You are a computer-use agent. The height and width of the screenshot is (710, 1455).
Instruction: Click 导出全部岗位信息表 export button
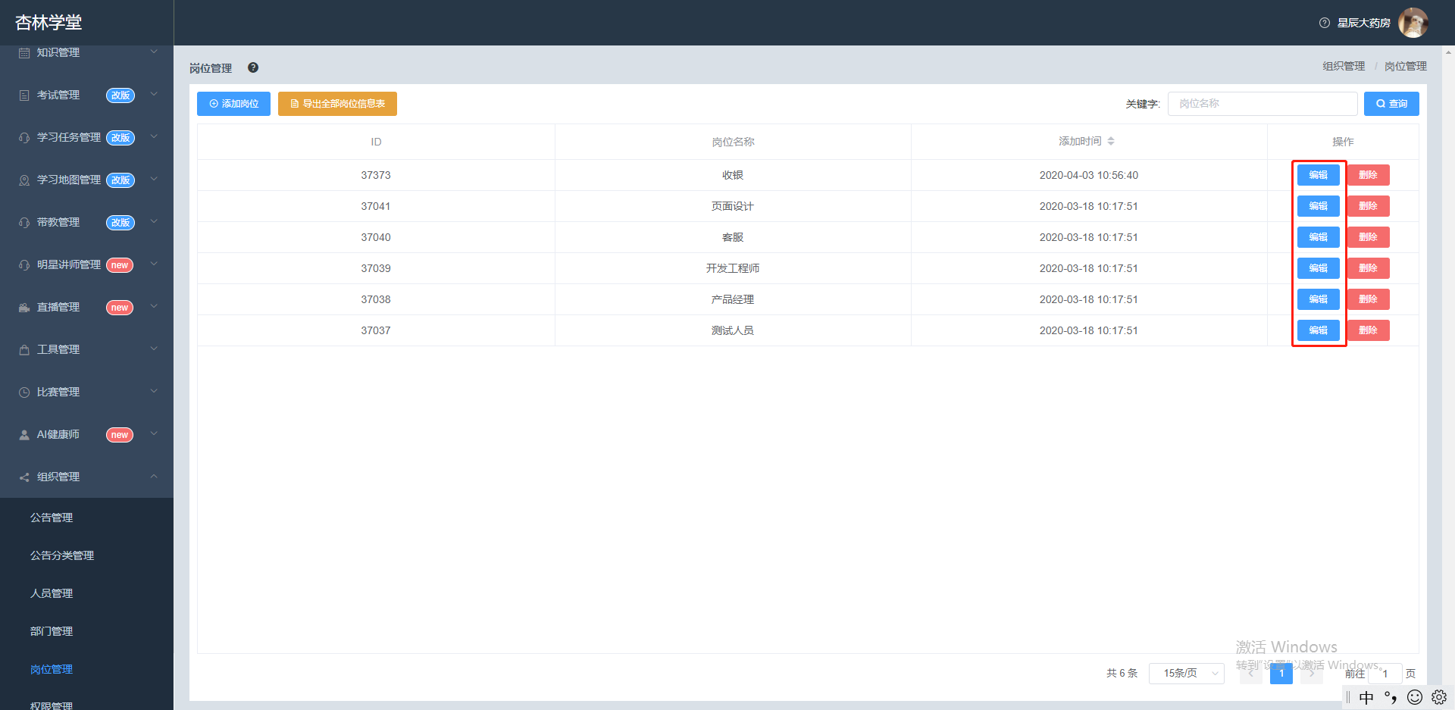pos(337,104)
